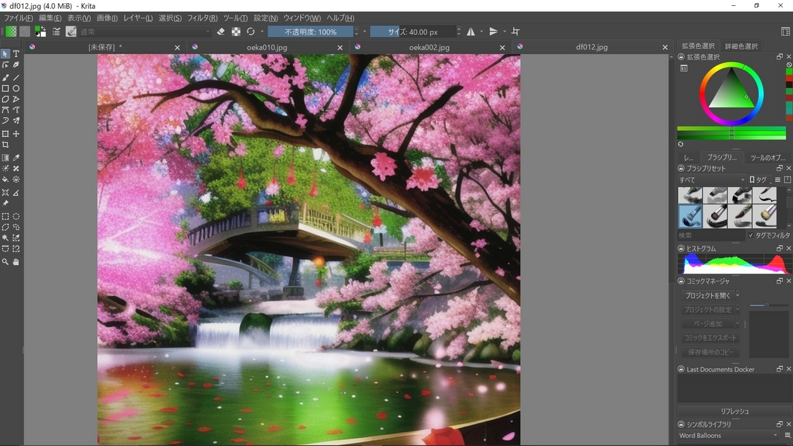Screen dimensions: 793x446
Task: Open the Word Balloons library dropdown
Action: point(727,435)
